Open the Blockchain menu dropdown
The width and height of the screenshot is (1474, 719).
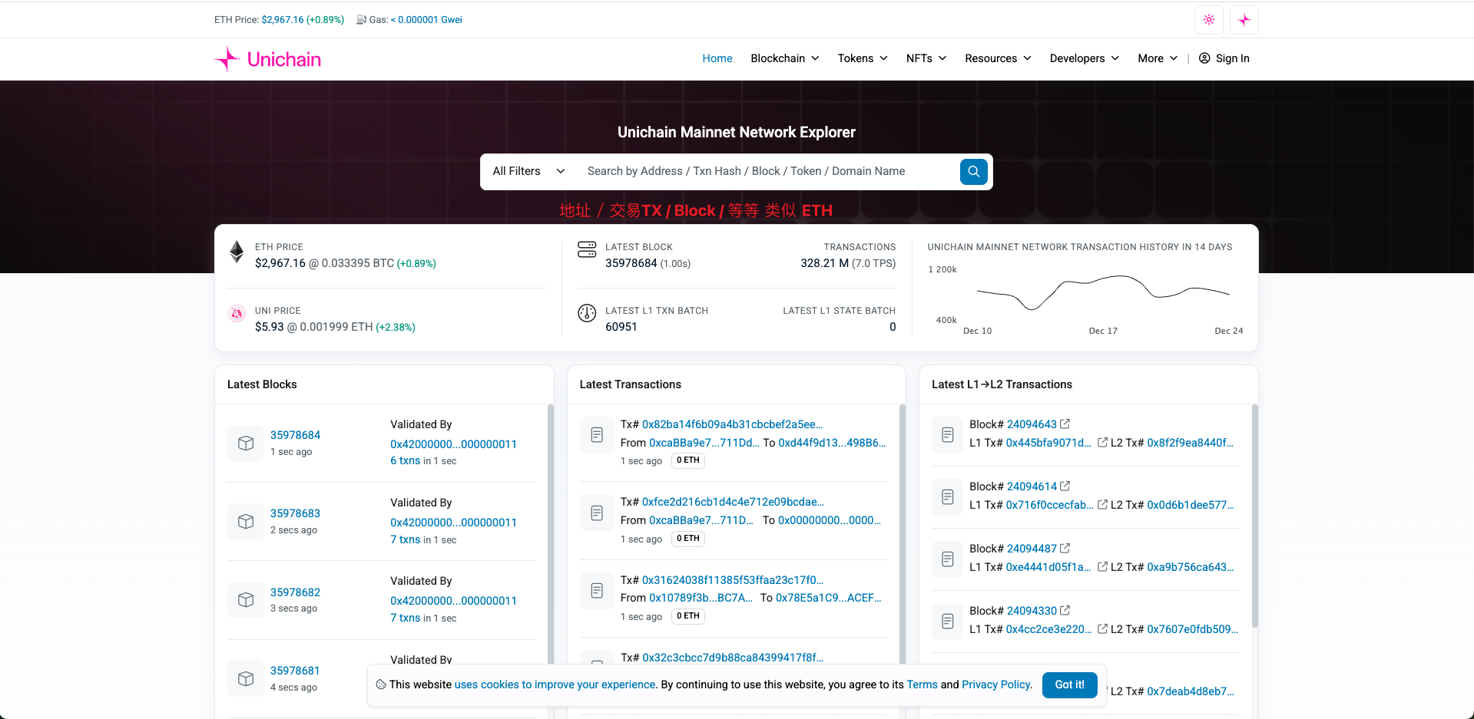click(784, 58)
